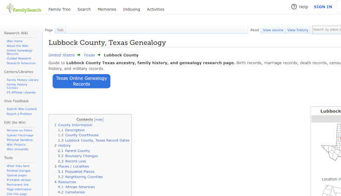Open the Search menu

coord(84,9)
